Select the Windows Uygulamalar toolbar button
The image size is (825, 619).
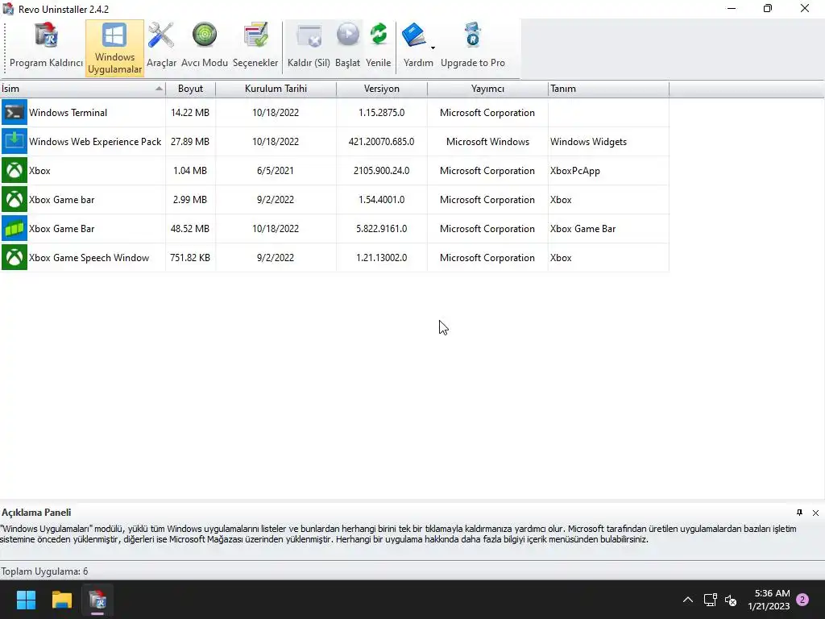[x=114, y=48]
